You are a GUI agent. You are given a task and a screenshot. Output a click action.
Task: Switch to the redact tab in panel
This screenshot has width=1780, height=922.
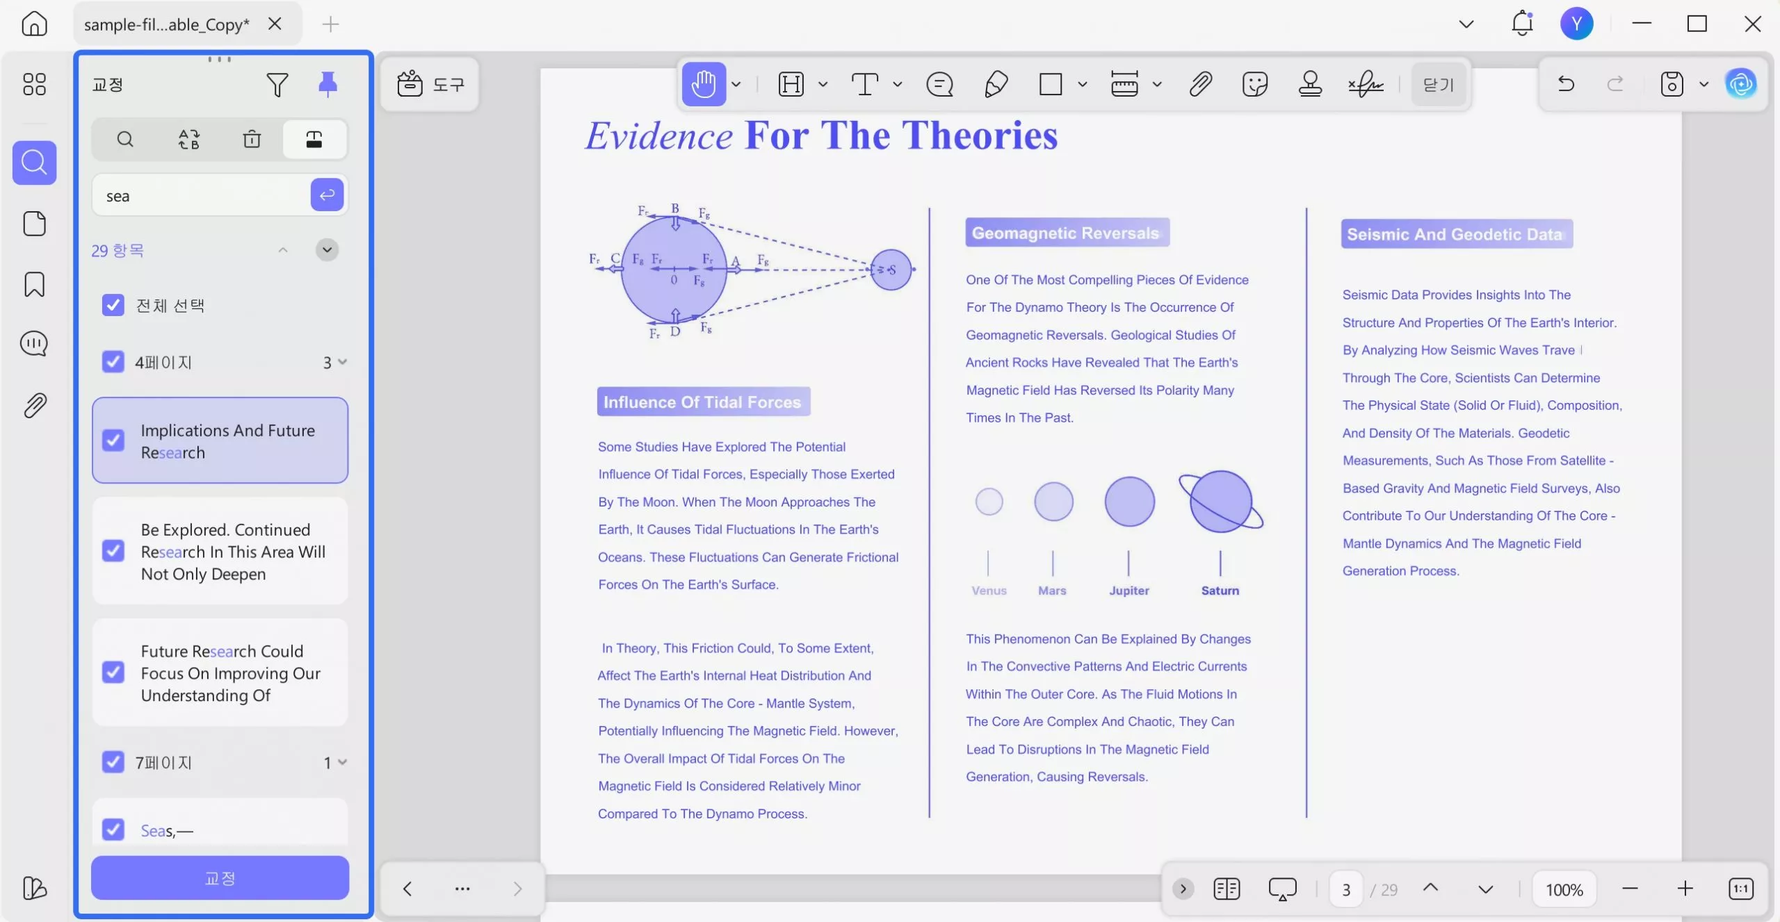[314, 139]
